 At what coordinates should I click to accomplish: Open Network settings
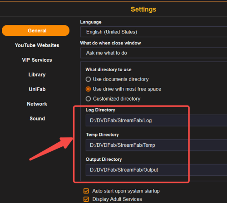pos(37,104)
